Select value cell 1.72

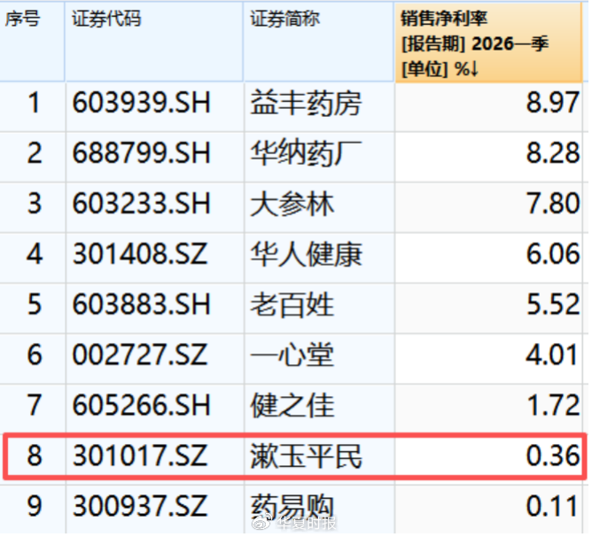coord(489,409)
